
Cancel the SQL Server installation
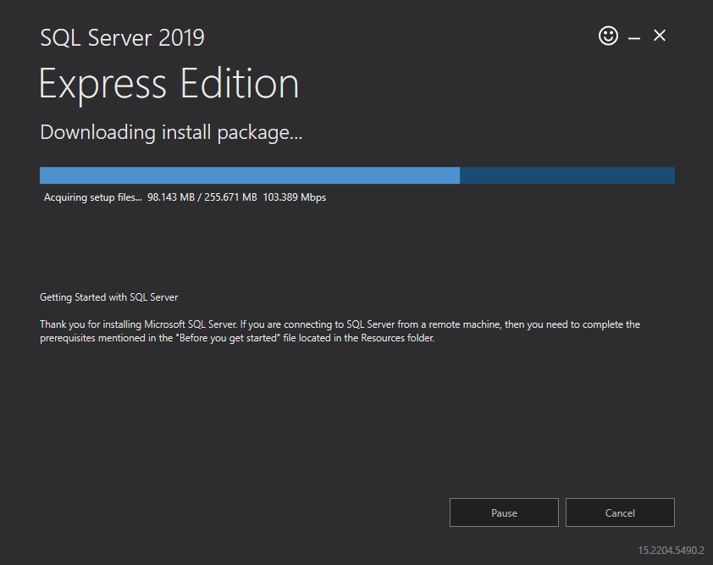[x=620, y=512]
